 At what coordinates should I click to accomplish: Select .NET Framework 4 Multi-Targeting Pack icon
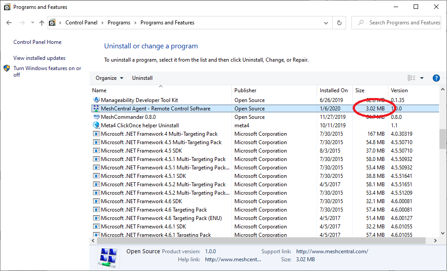coord(97,134)
